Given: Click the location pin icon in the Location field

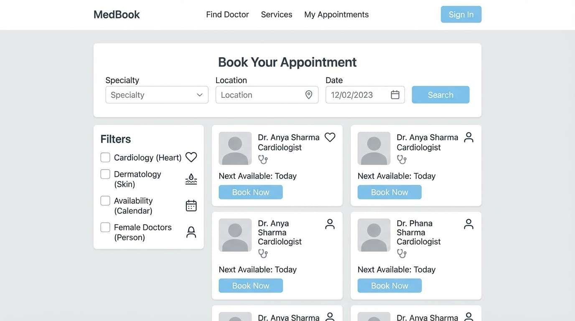Looking at the screenshot, I should [x=308, y=94].
